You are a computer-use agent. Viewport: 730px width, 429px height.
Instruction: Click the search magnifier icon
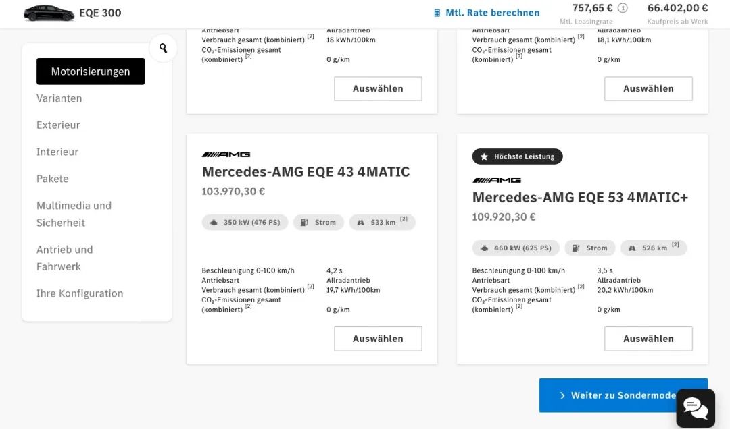(x=163, y=48)
